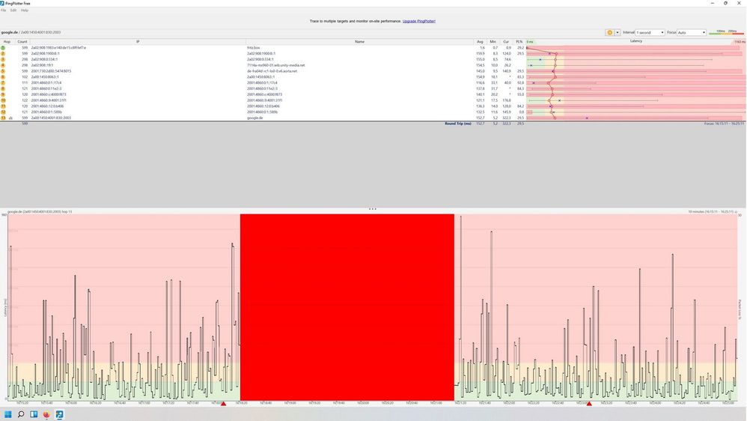The width and height of the screenshot is (747, 421).
Task: Open Windows taskbar Search
Action: [20, 414]
